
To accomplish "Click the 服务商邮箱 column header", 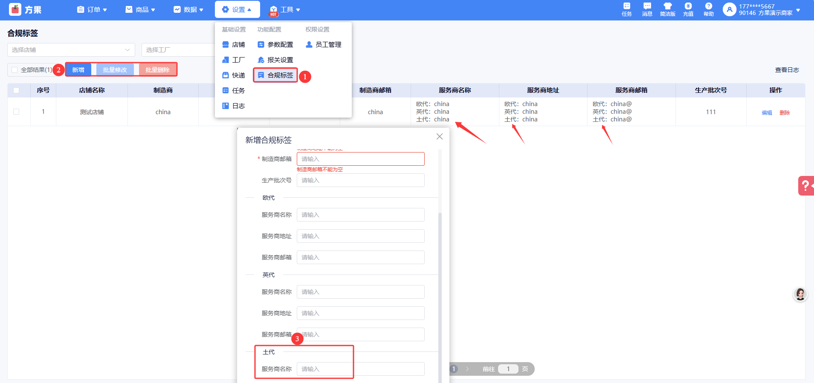I will (x=632, y=90).
